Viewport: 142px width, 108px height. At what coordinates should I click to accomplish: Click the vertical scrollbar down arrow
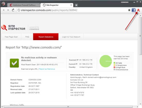click(x=140, y=104)
